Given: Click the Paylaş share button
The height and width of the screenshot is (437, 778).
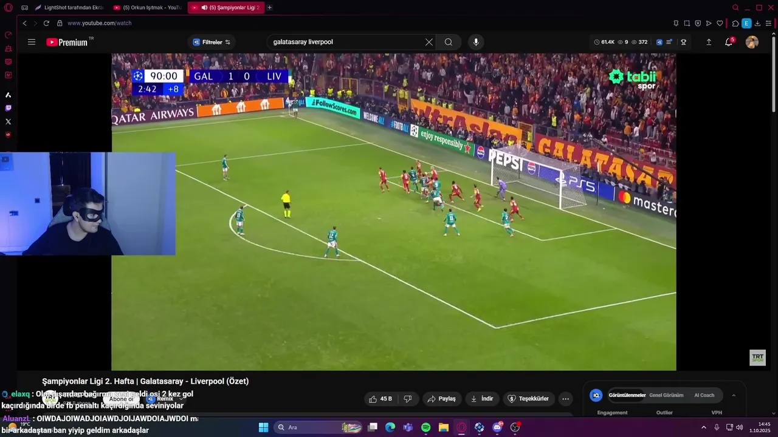Looking at the screenshot, I should click(441, 399).
